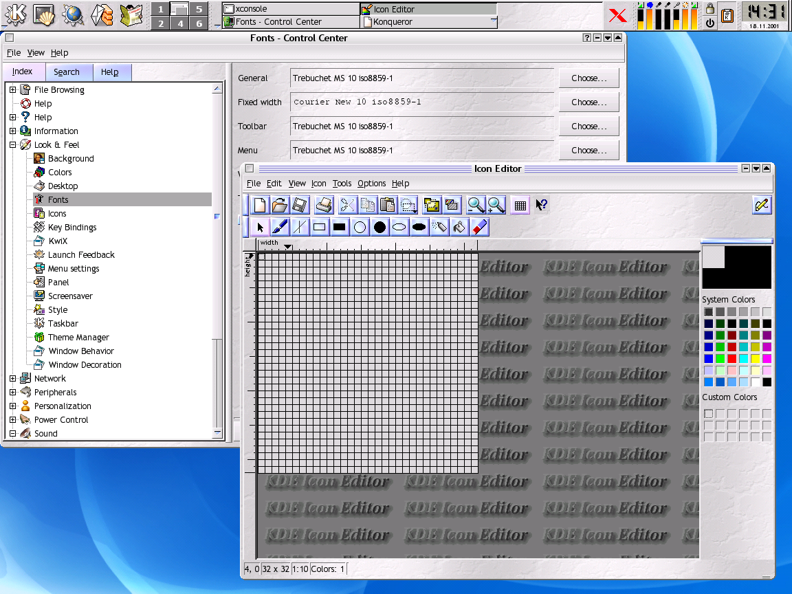This screenshot has width=792, height=594.
Task: Click the Cut scissors icon
Action: [347, 205]
